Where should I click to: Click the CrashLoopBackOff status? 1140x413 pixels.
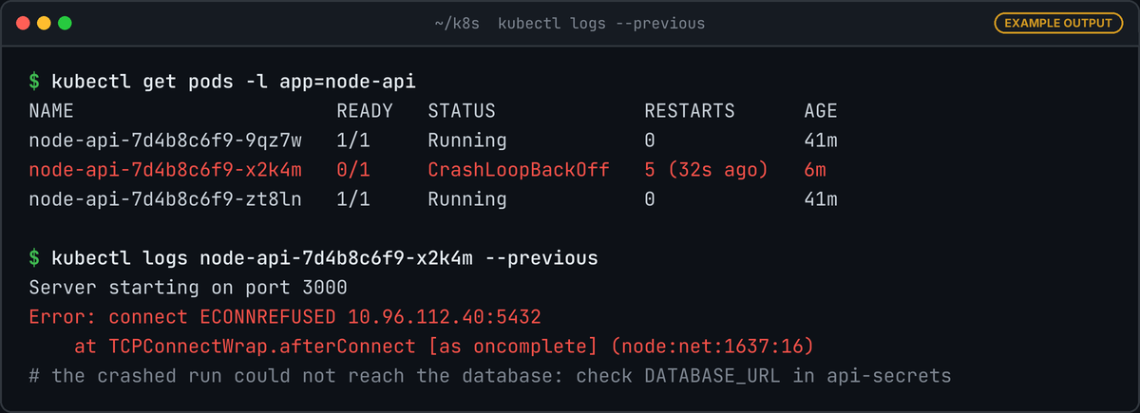(x=519, y=170)
